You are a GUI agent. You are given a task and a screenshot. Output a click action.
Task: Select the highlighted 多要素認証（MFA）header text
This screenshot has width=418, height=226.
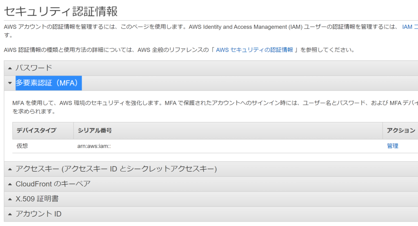tap(48, 83)
